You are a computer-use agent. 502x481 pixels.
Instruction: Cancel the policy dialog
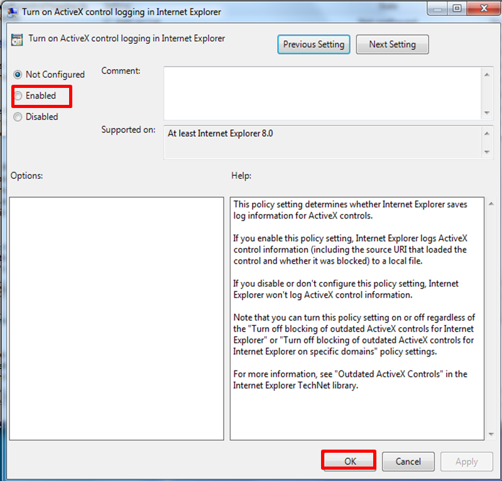point(408,461)
